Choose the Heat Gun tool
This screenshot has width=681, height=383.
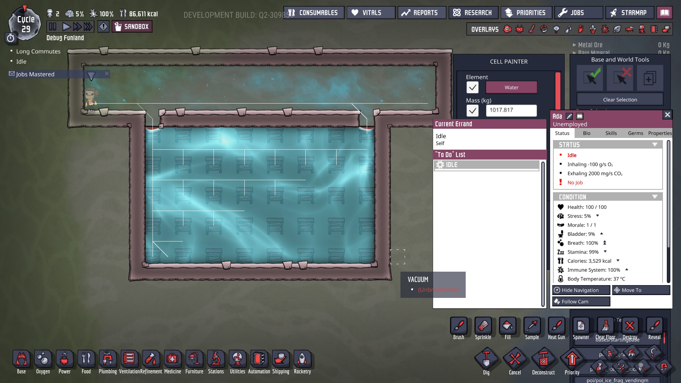point(556,326)
